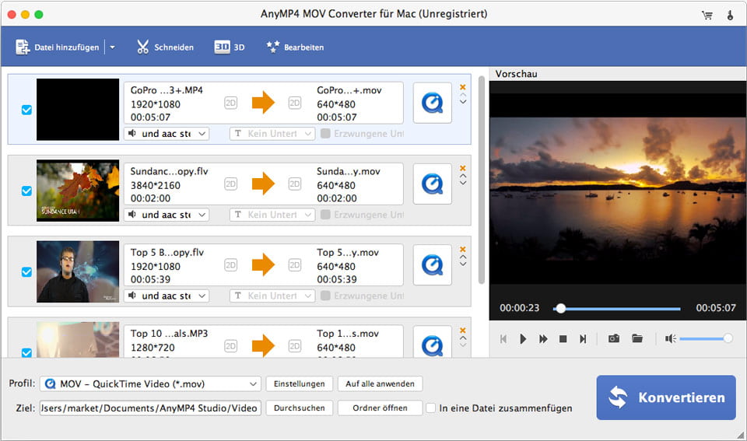
Task: Click Datei hinzufügen to add a file
Action: [57, 47]
